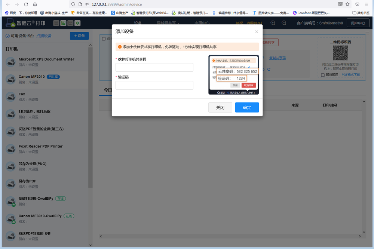Click the blue +设备 button
The width and height of the screenshot is (374, 249).
[79, 36]
